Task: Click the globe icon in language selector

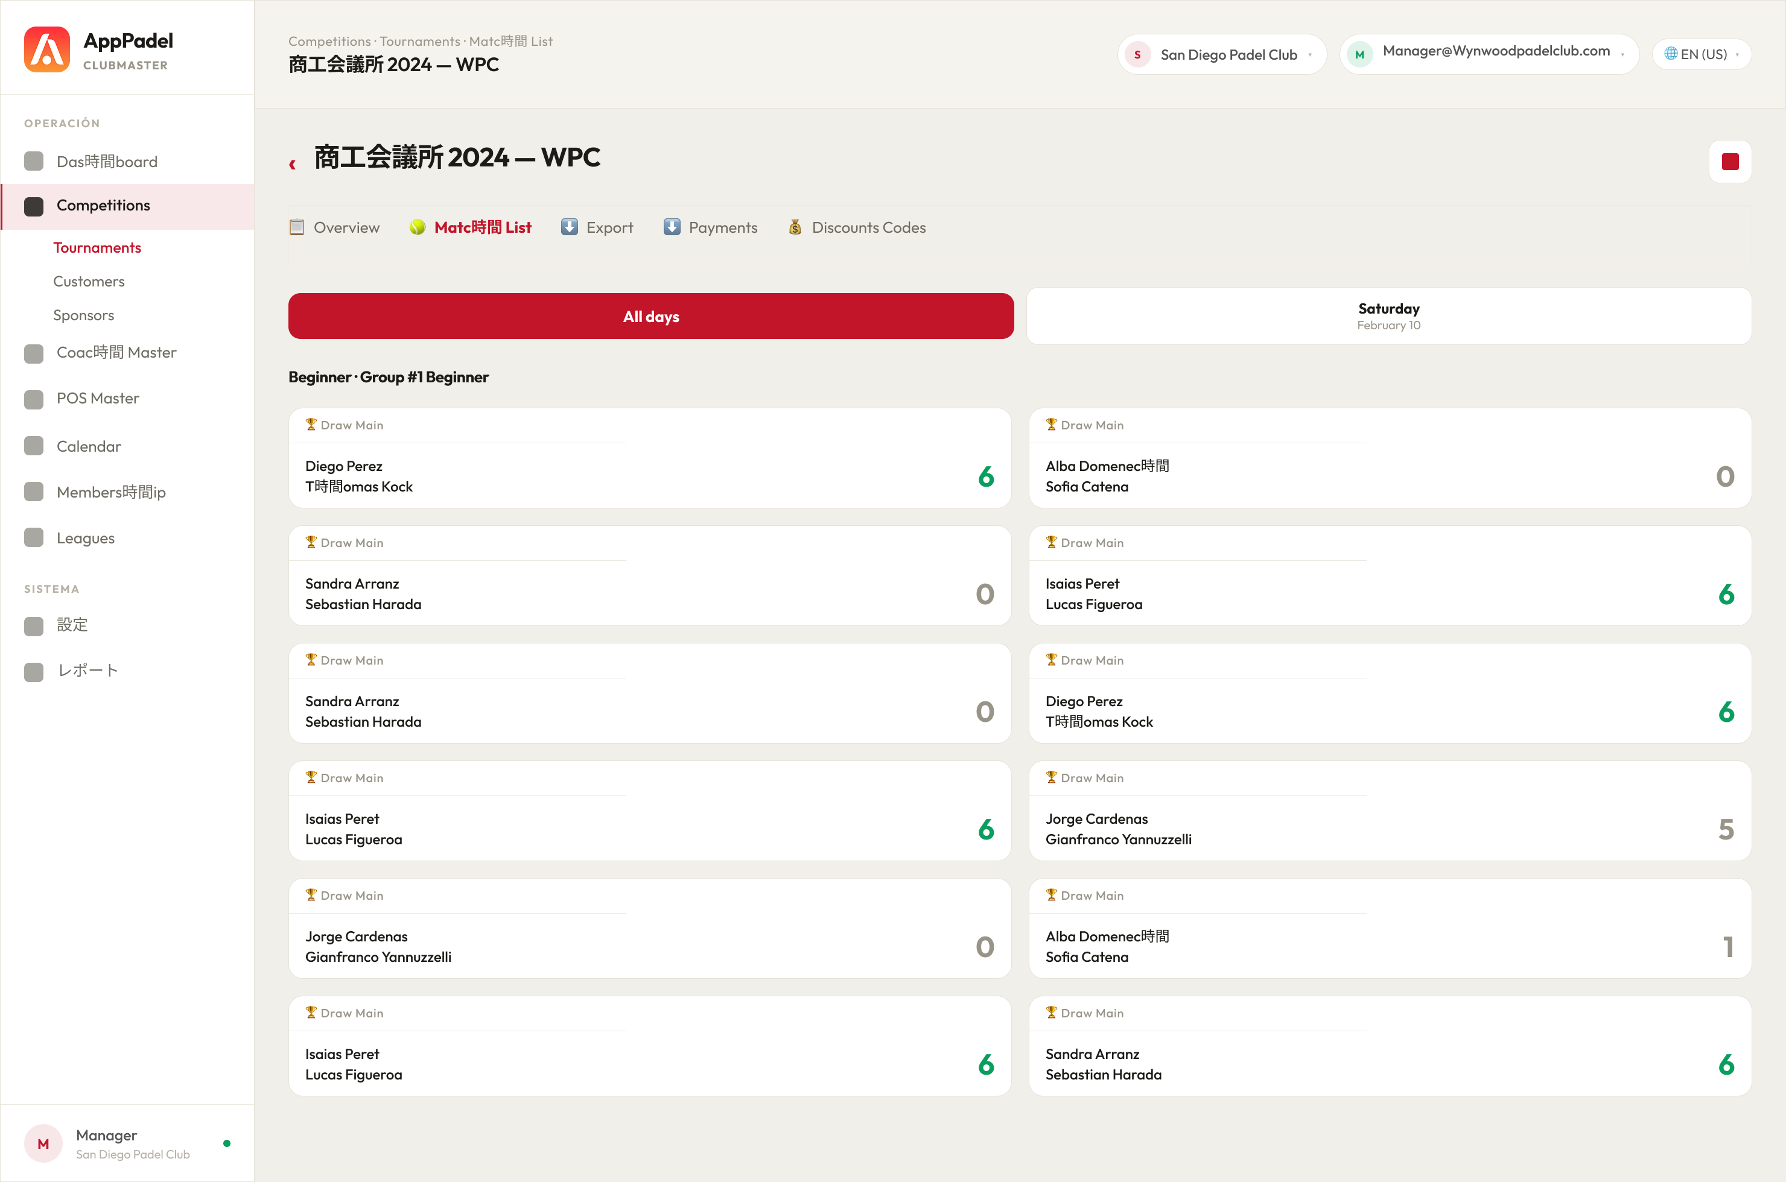Action: pyautogui.click(x=1671, y=54)
